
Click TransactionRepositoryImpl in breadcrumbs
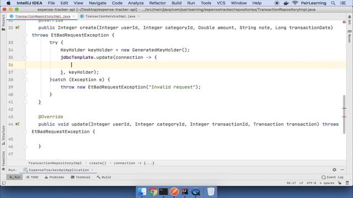(x=55, y=163)
